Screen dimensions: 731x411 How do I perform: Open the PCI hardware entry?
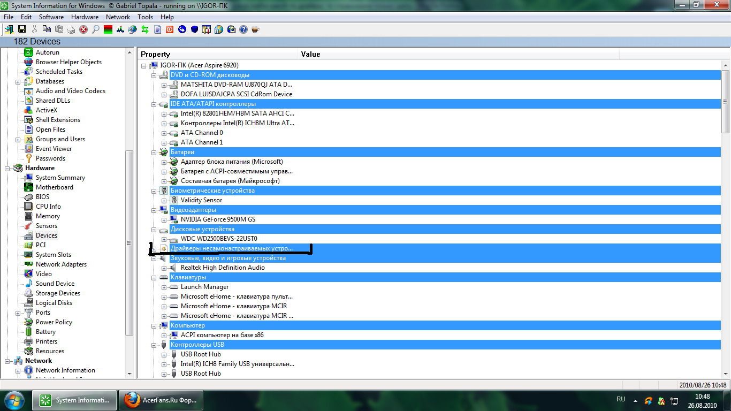coord(41,245)
